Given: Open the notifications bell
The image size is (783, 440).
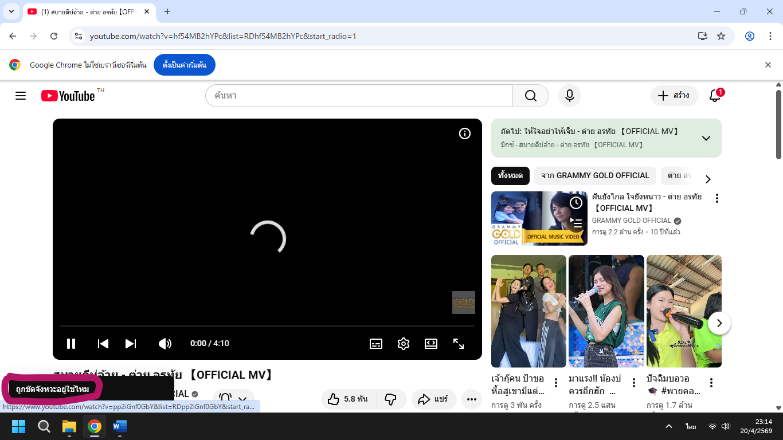Looking at the screenshot, I should point(715,96).
